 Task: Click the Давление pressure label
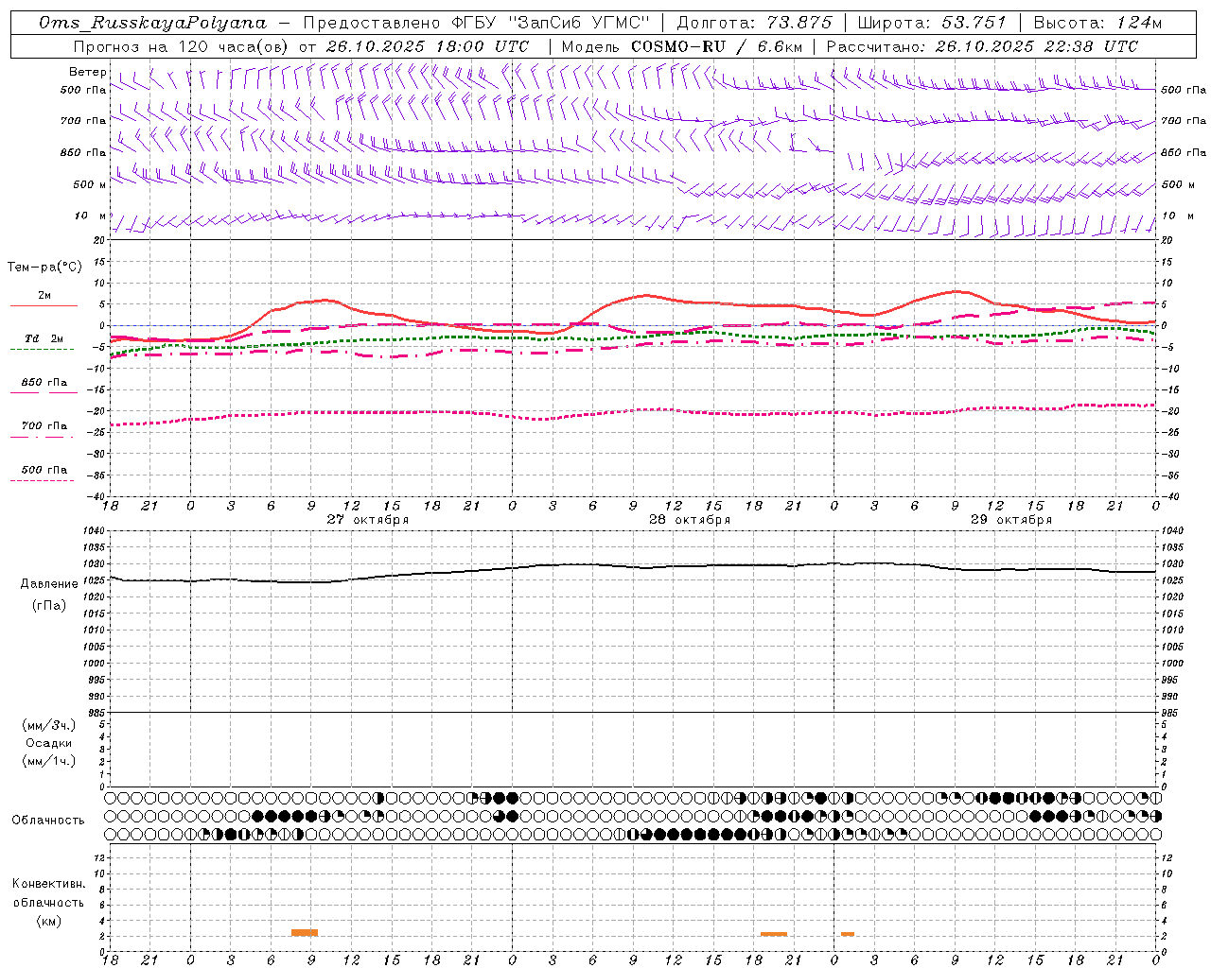point(49,584)
